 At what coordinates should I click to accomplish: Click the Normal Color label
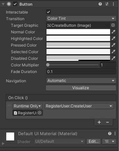coord(23,32)
